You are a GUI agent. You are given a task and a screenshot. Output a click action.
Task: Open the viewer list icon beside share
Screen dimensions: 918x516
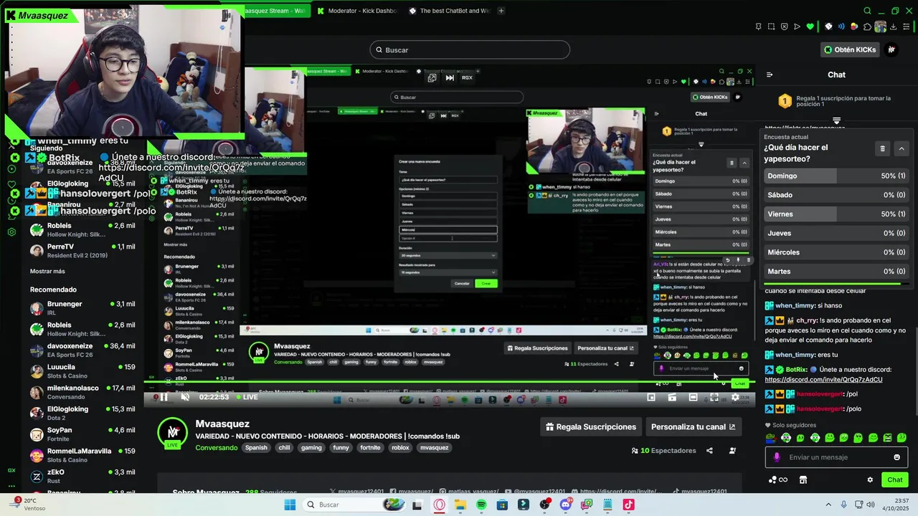732,451
